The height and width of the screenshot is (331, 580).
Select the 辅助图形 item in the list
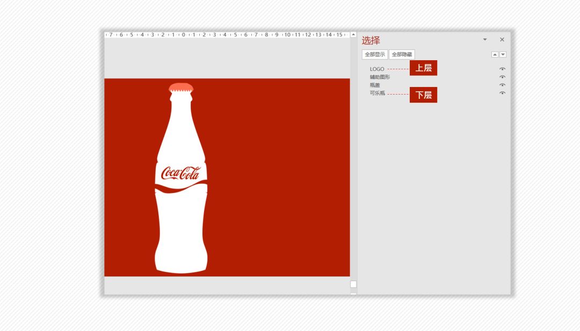(x=380, y=77)
